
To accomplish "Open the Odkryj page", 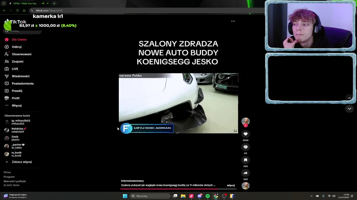I will (13, 47).
